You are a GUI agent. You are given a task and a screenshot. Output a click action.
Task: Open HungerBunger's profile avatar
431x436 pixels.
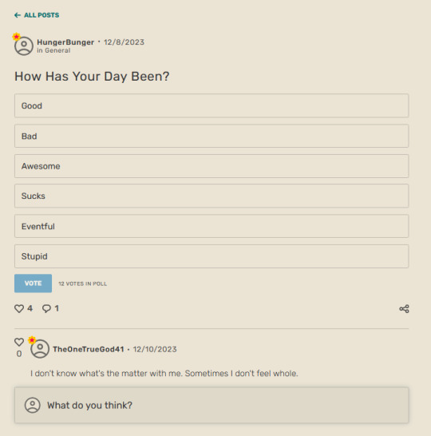point(24,46)
